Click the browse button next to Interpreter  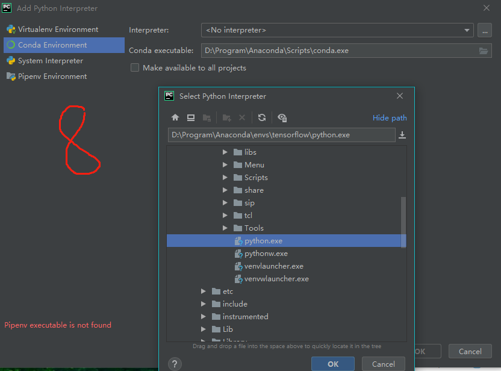(484, 30)
